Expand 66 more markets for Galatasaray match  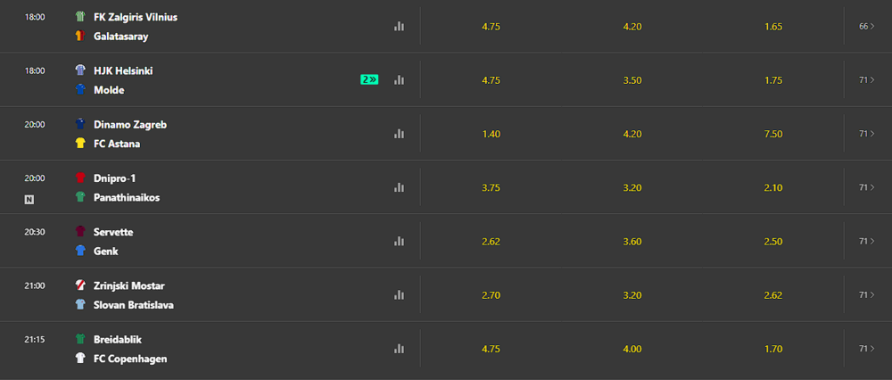[x=867, y=26]
